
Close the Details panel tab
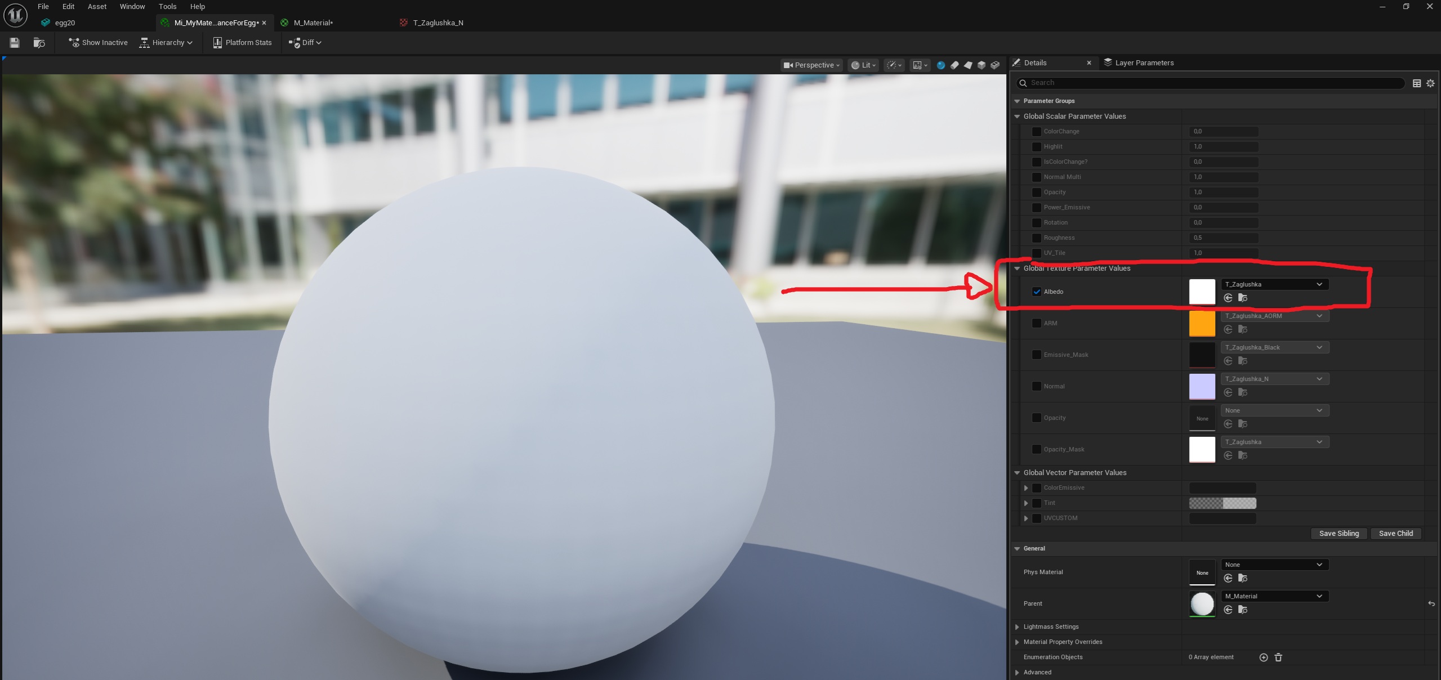click(1089, 63)
